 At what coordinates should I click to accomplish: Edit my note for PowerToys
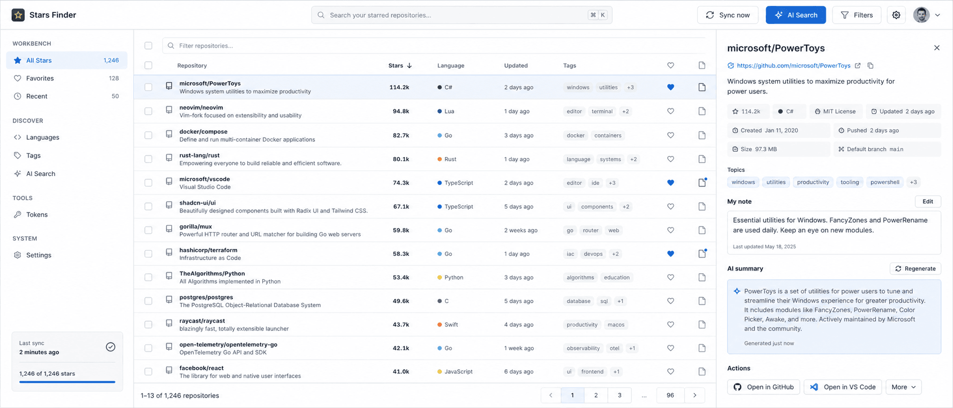[928, 201]
